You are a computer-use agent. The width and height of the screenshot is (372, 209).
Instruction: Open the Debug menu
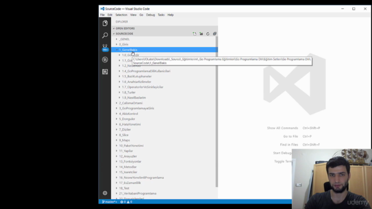151,15
